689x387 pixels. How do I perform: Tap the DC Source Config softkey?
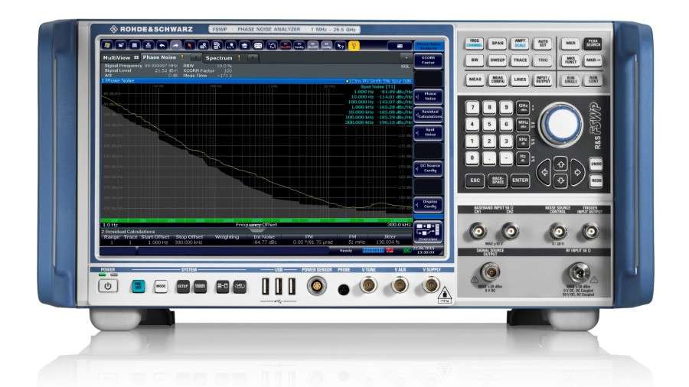(x=428, y=168)
